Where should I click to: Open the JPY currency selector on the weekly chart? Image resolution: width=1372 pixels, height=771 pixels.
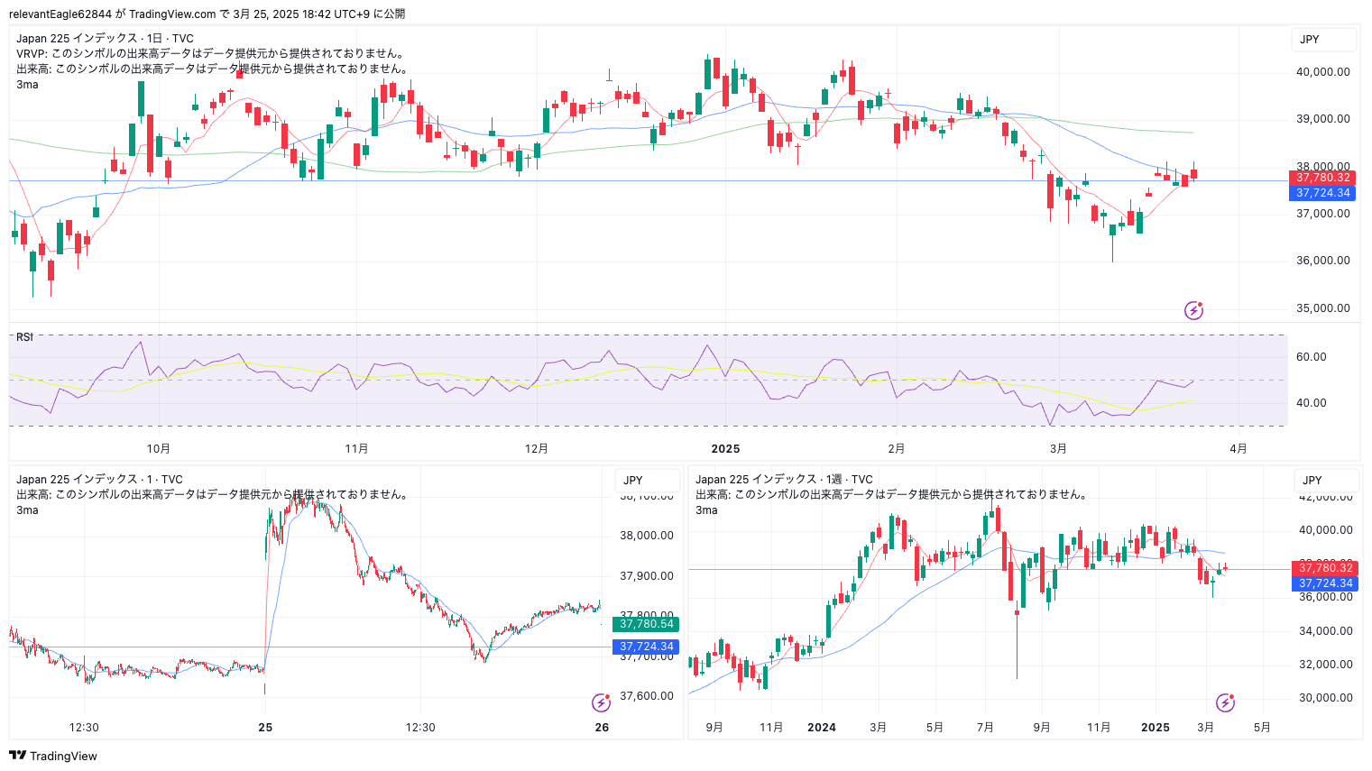pyautogui.click(x=1325, y=481)
